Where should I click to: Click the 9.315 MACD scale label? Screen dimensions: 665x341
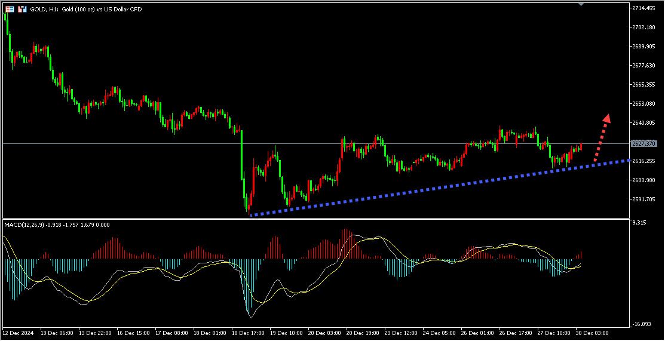[x=640, y=223]
